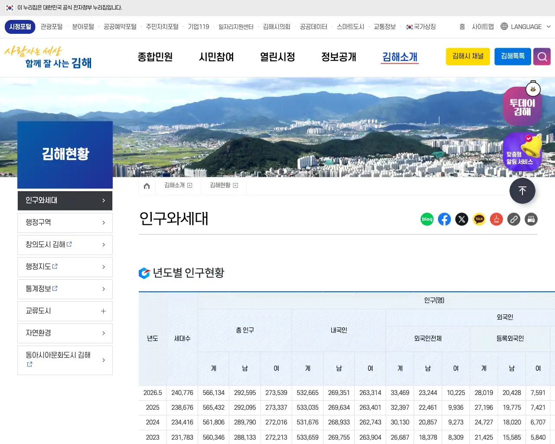
Task: Share page on Facebook icon
Action: click(444, 219)
